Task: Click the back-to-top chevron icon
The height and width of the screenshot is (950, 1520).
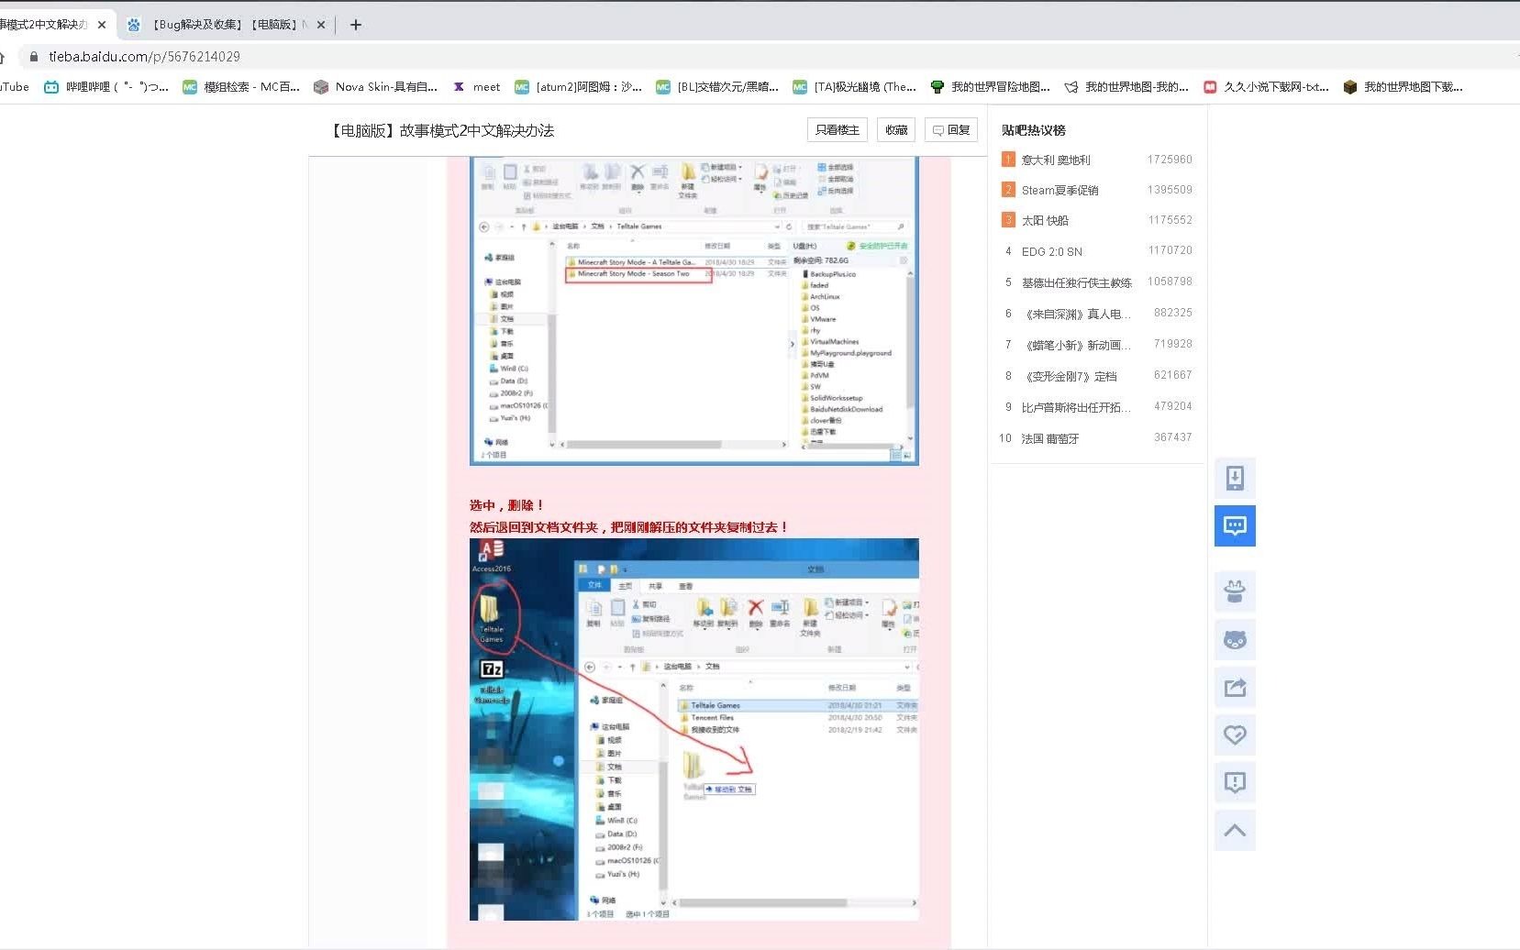Action: [x=1235, y=830]
